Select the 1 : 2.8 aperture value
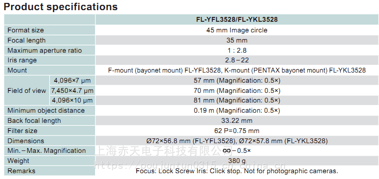 point(237,50)
